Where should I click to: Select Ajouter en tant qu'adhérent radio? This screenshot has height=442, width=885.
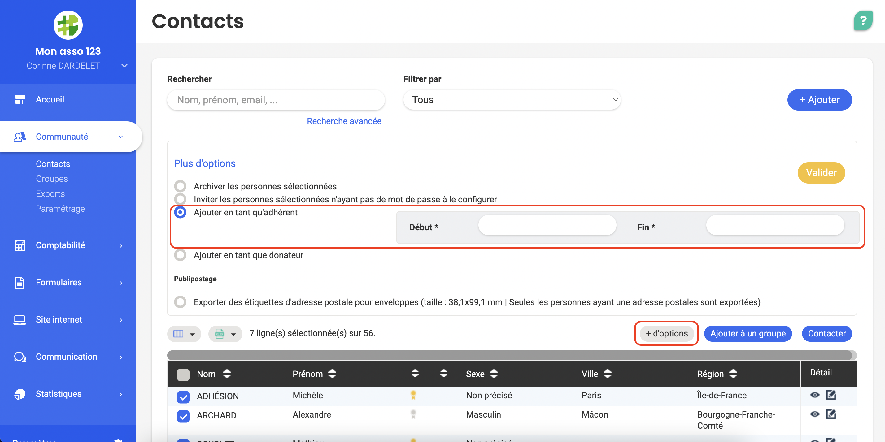pyautogui.click(x=180, y=212)
